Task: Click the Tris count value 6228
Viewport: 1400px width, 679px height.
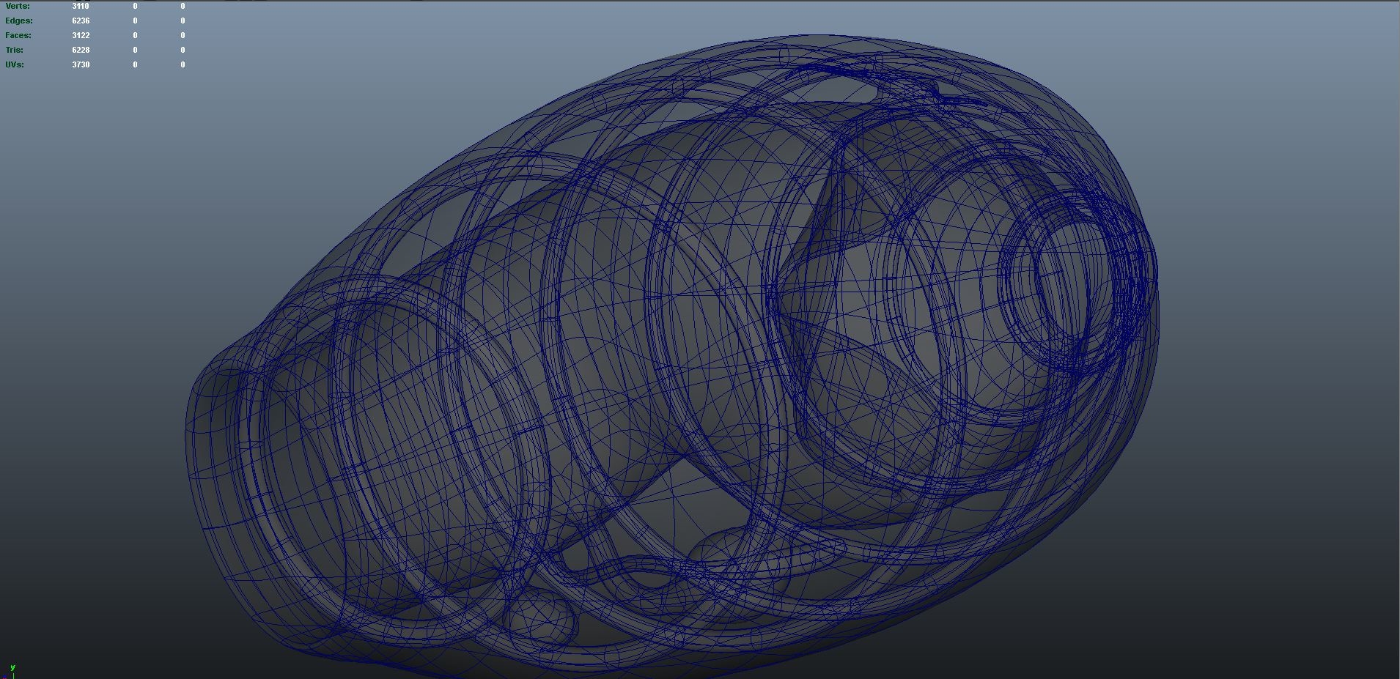Action: coord(80,50)
